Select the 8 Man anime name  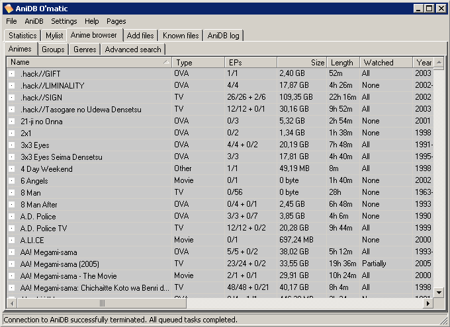point(30,193)
